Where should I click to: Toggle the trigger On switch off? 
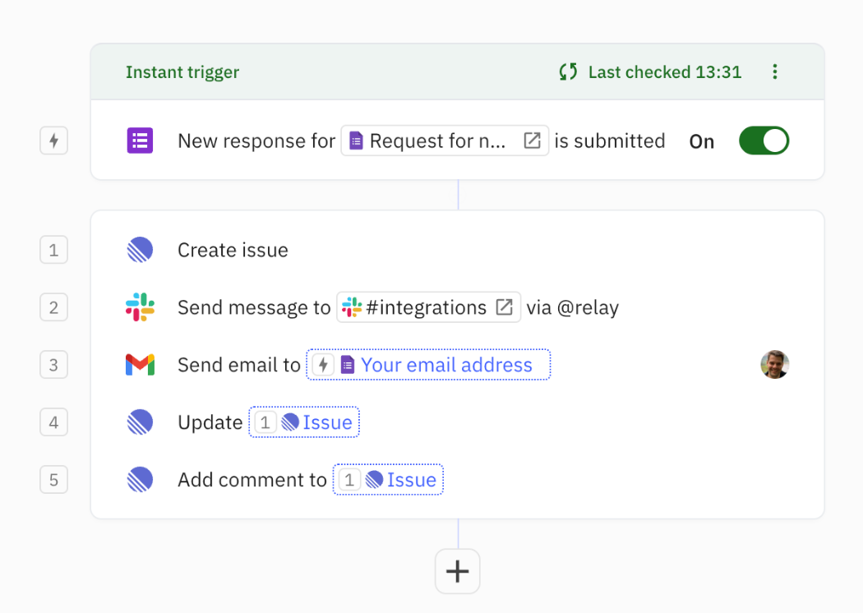pos(764,141)
